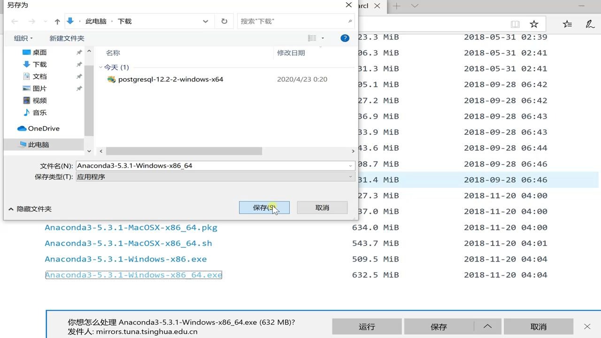The image size is (601, 338).
Task: Open Anaconda3-5.3.1-MacOSX-x86_64.pkg link
Action: point(131,228)
